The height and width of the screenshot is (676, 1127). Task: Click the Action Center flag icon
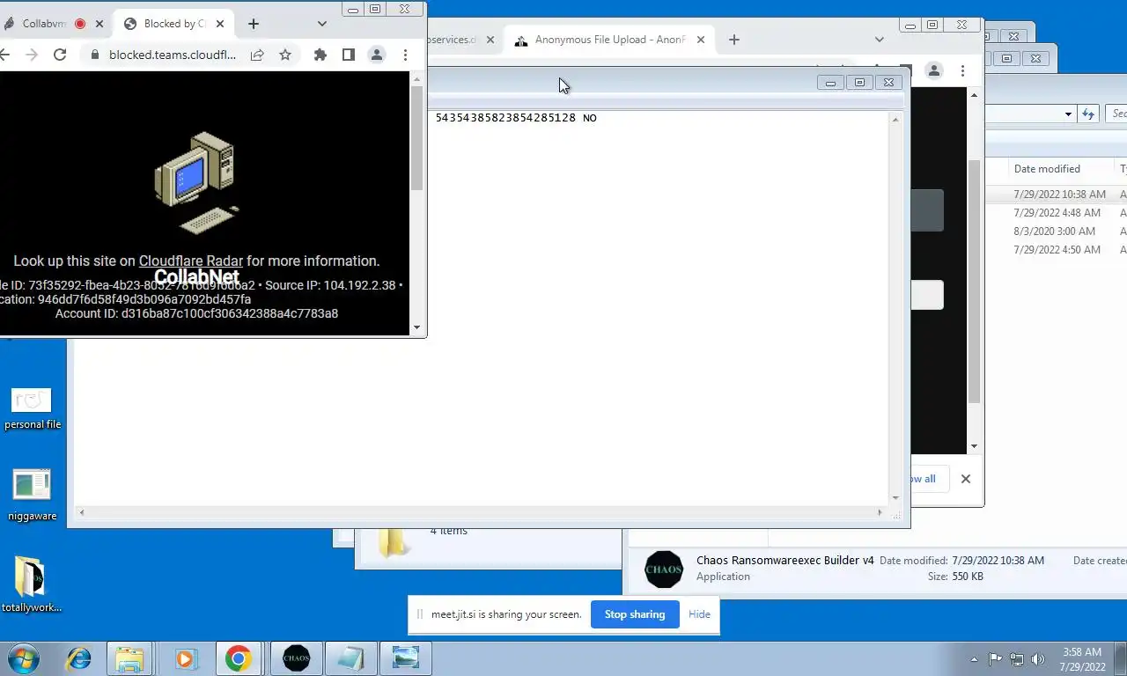[996, 658]
